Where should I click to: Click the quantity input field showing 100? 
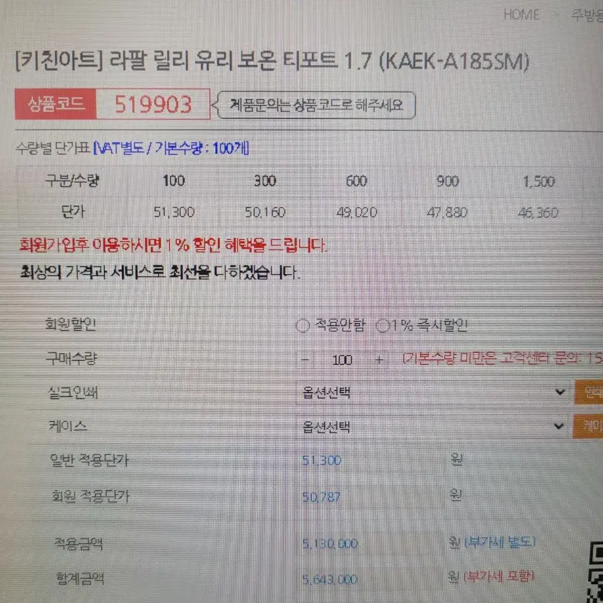click(x=342, y=360)
